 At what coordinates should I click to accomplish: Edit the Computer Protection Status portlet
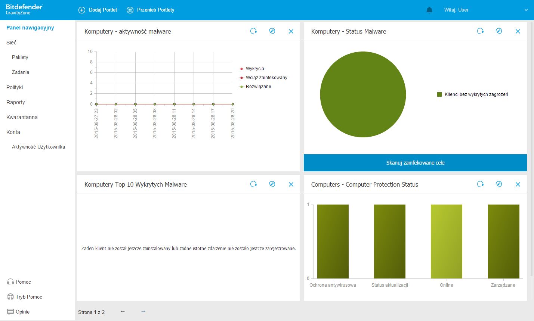click(499, 184)
